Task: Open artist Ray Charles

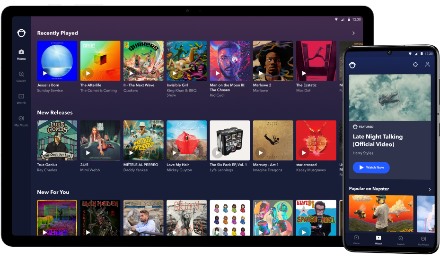Action: point(47,170)
